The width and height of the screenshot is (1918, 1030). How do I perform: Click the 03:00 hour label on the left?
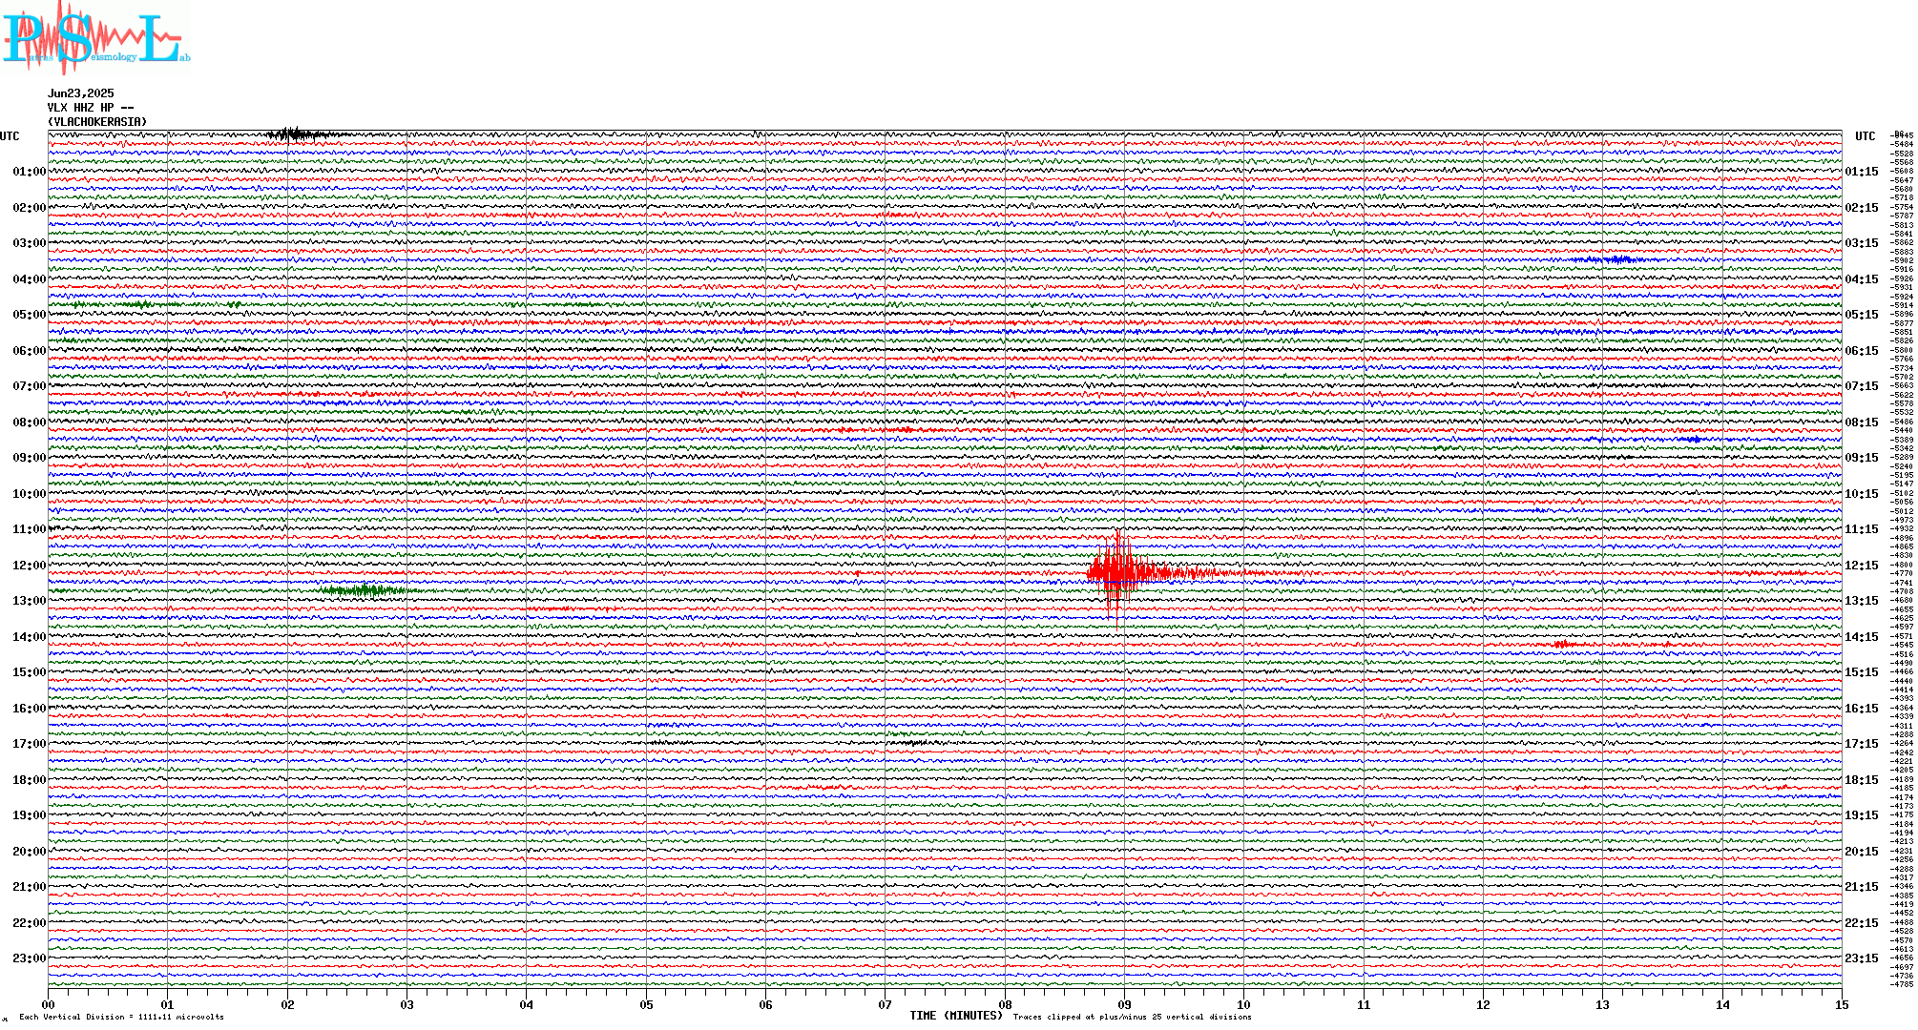click(29, 243)
